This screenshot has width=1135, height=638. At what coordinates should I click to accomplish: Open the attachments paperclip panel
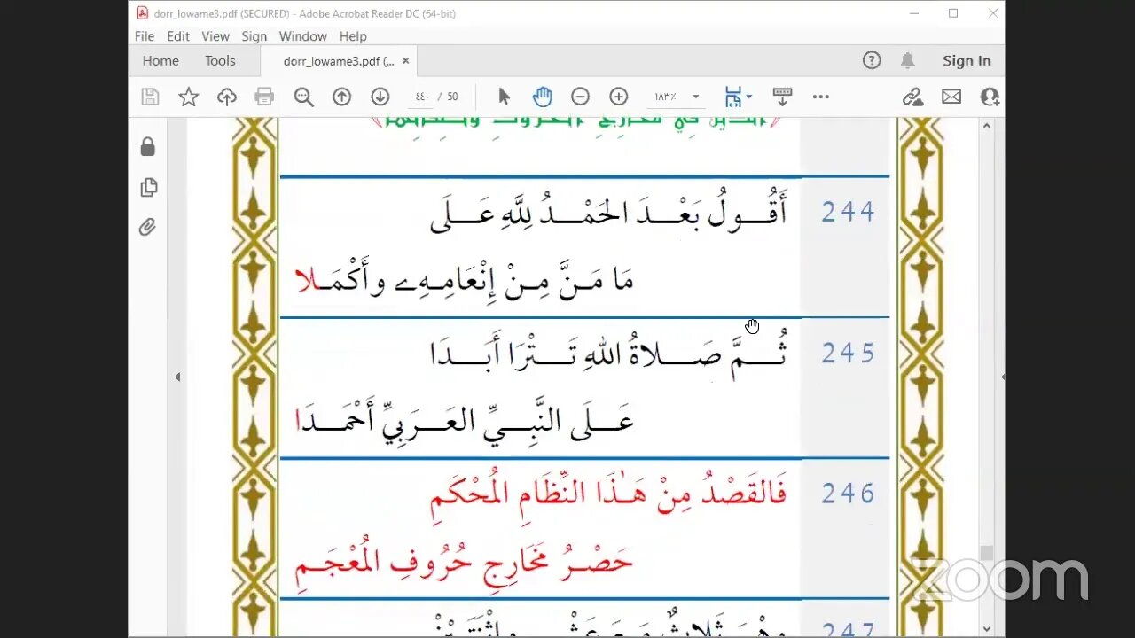pos(148,228)
